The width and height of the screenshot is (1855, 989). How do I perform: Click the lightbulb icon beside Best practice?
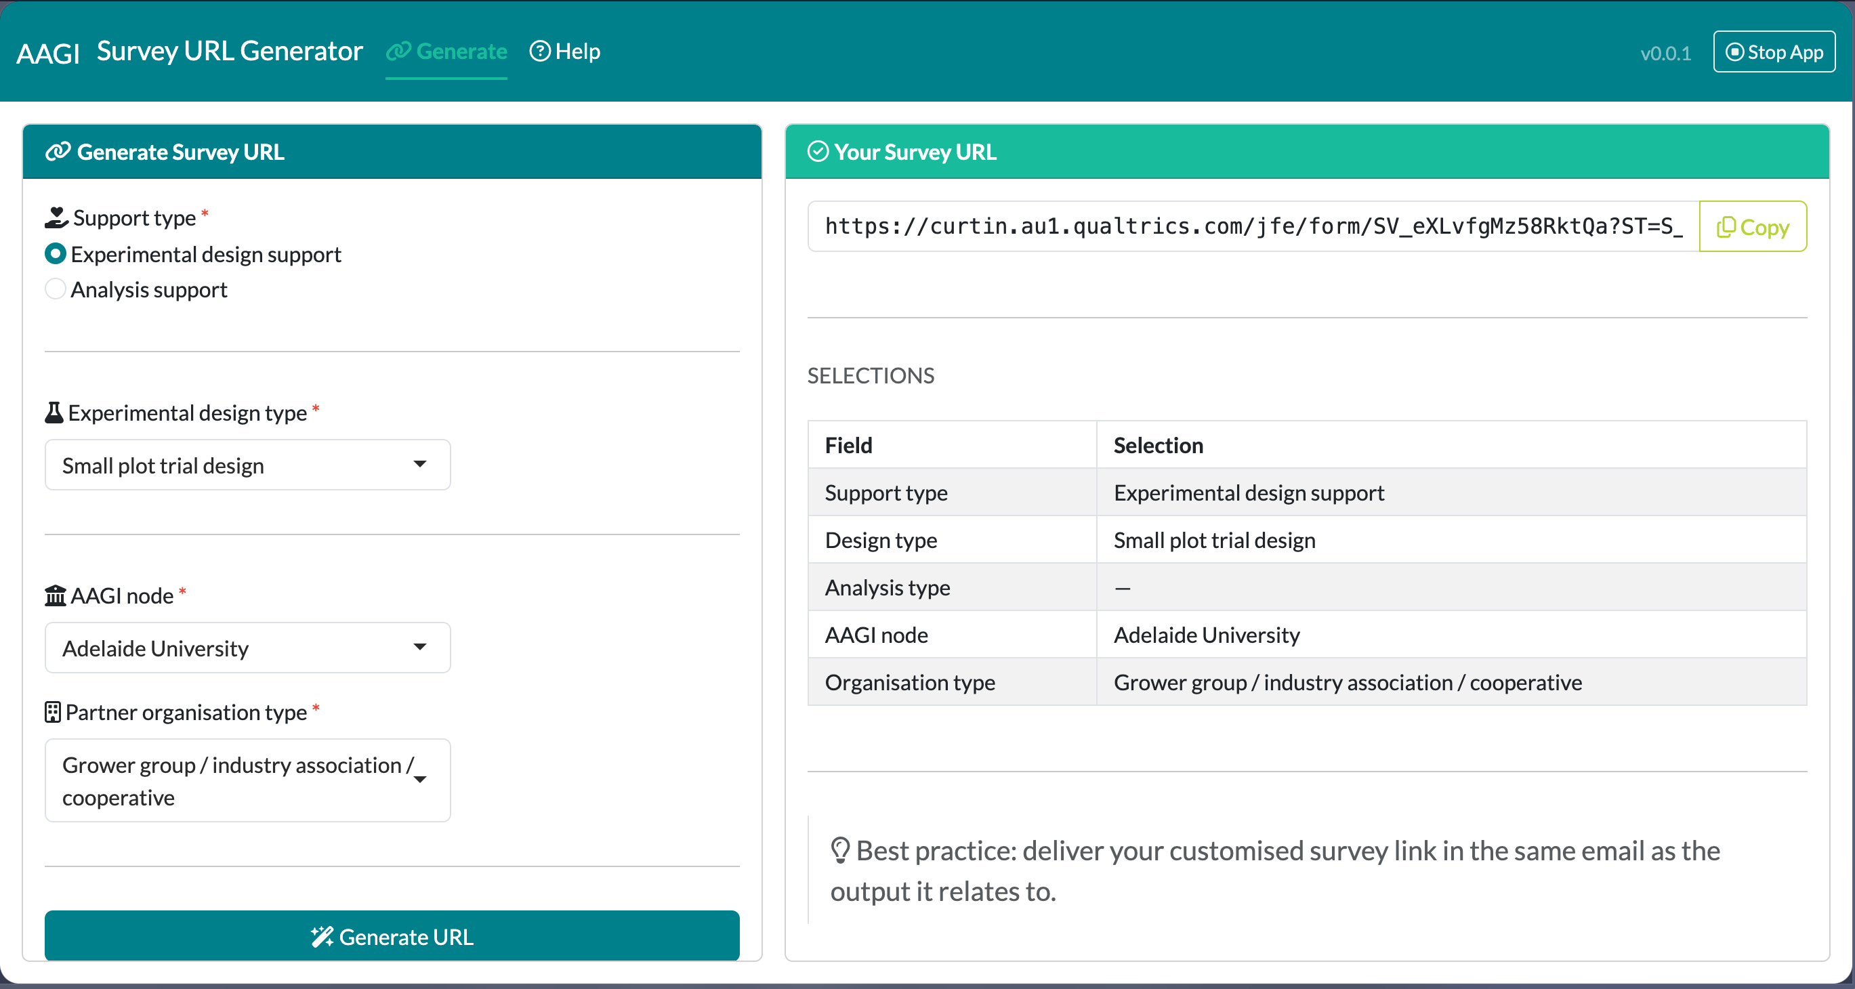(840, 850)
